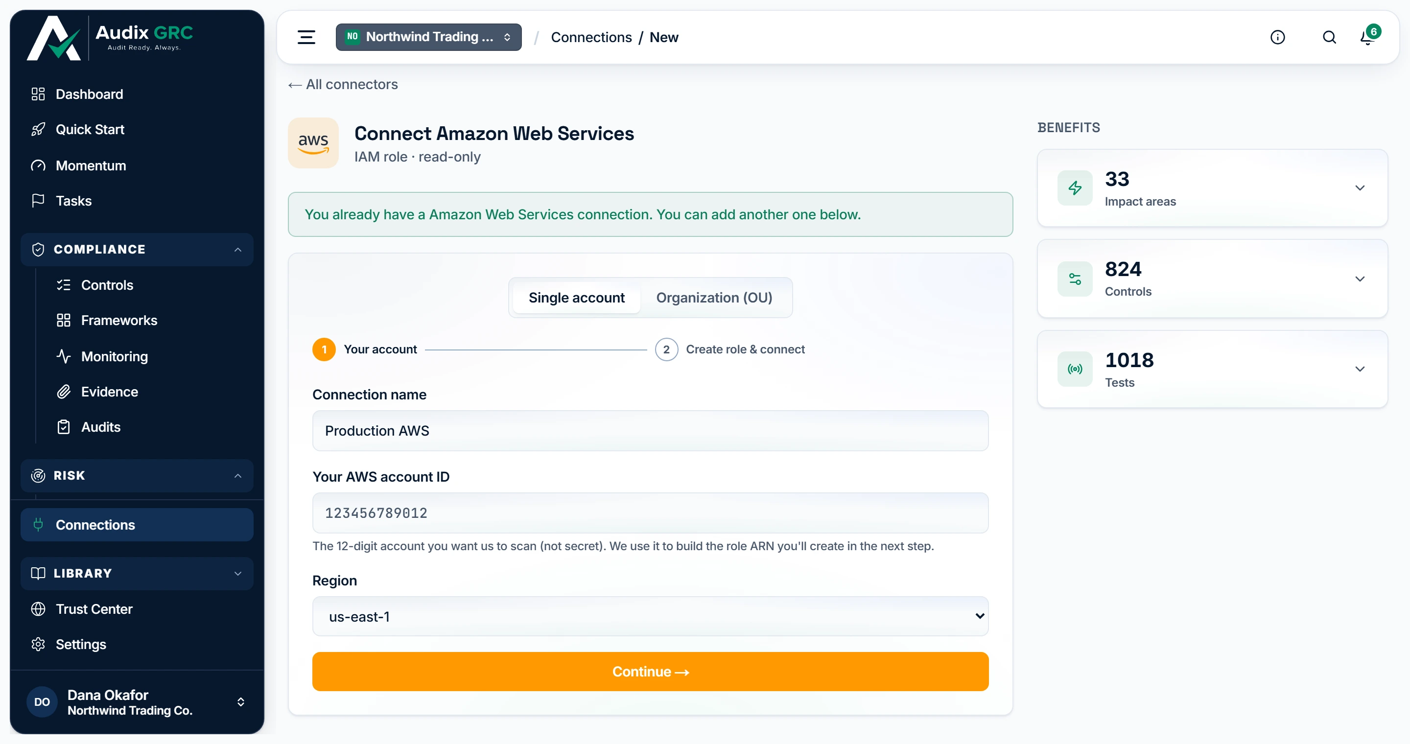The width and height of the screenshot is (1410, 744).
Task: Click the AWS logo tile
Action: point(314,143)
